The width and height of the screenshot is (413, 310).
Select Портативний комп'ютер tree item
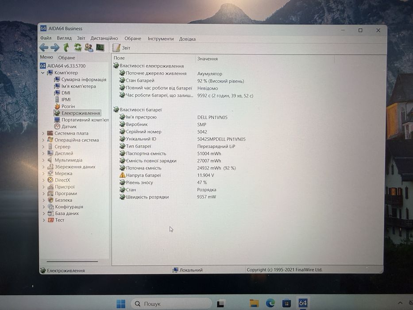(x=81, y=120)
